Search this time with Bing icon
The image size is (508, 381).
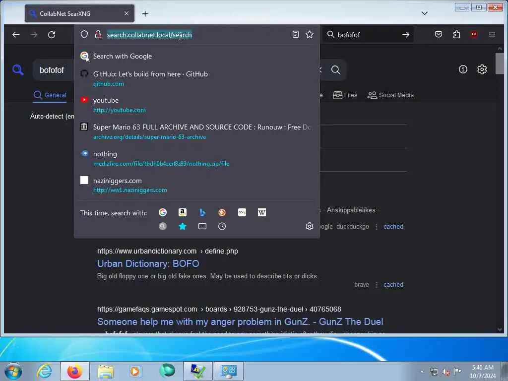pyautogui.click(x=202, y=212)
